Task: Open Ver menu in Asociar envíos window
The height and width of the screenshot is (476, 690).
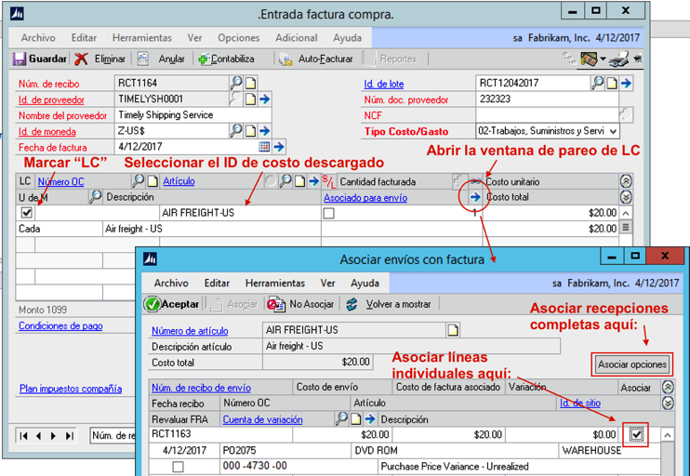Action: pyautogui.click(x=328, y=283)
